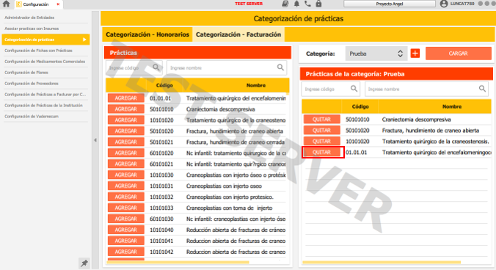Go to the home screen icon
Image resolution: width=496 pixels, height=270 pixels.
tap(6, 4)
